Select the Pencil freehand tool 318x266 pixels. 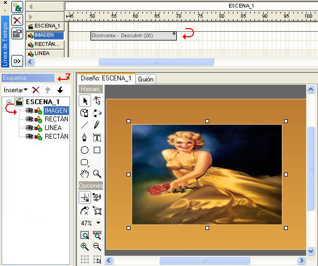click(x=97, y=125)
